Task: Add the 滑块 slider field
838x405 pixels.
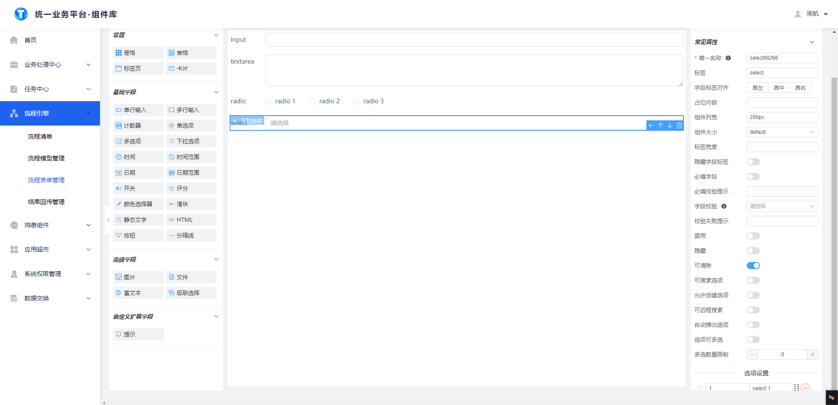Action: [191, 204]
